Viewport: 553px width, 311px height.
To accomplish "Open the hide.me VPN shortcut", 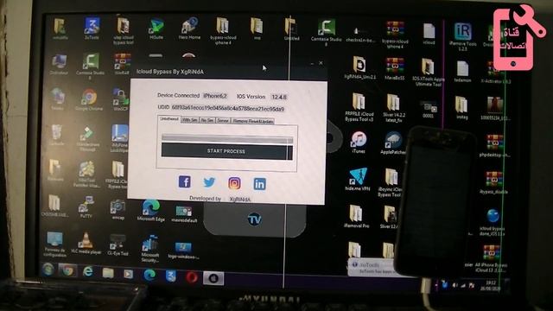I will coord(358,180).
